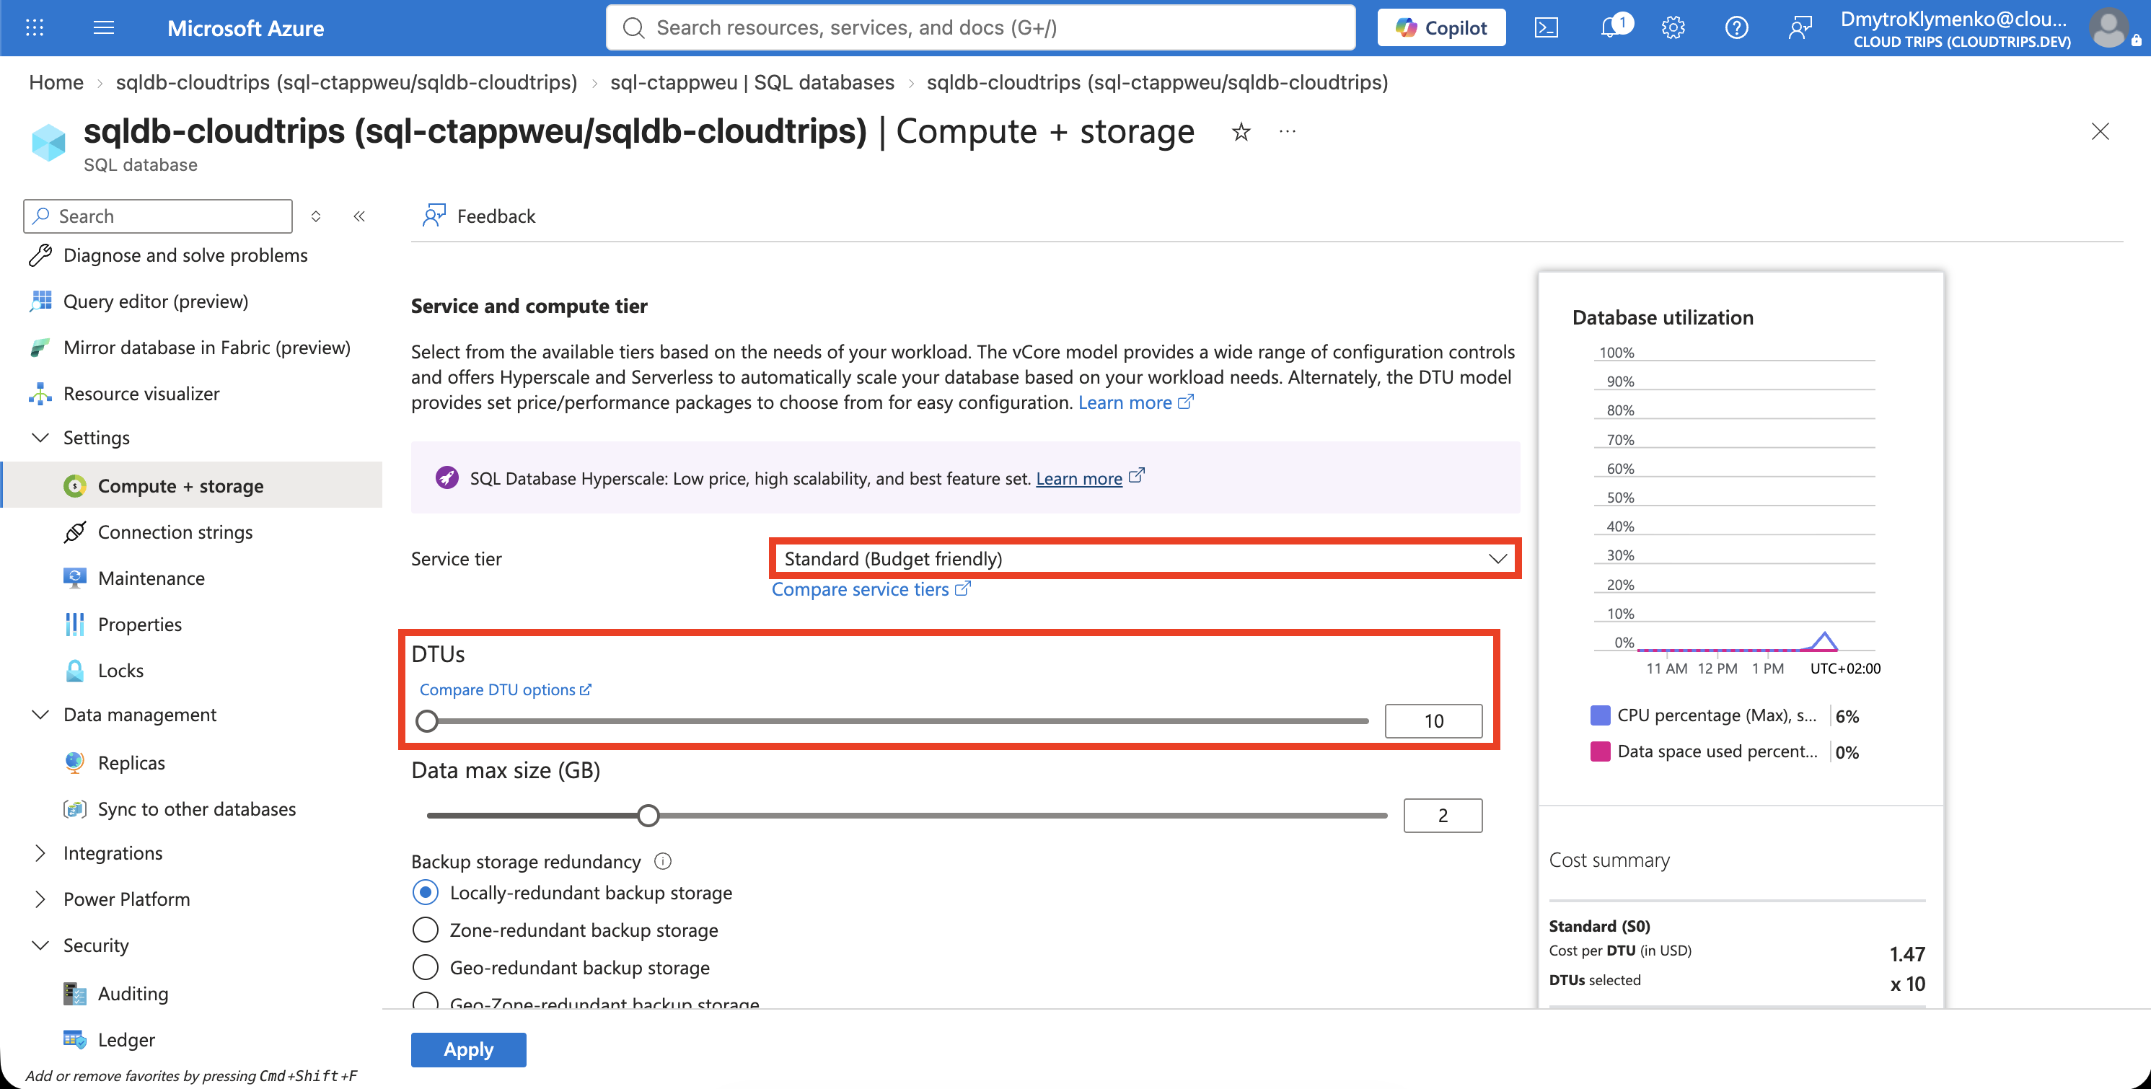This screenshot has height=1089, width=2151.
Task: Open Compare service tiers link
Action: tap(871, 588)
